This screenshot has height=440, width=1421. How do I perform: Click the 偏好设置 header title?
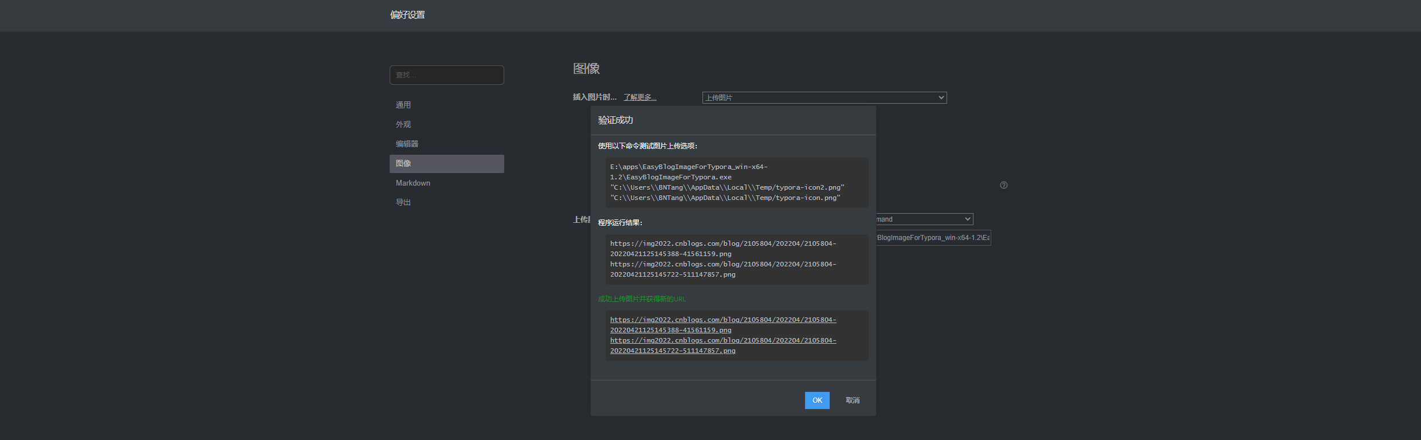click(x=407, y=15)
